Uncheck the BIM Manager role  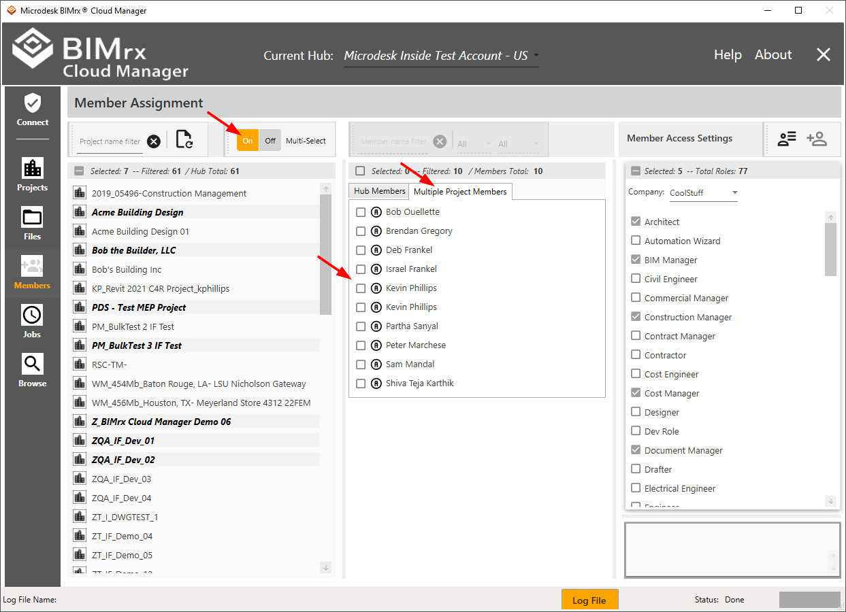tap(636, 260)
